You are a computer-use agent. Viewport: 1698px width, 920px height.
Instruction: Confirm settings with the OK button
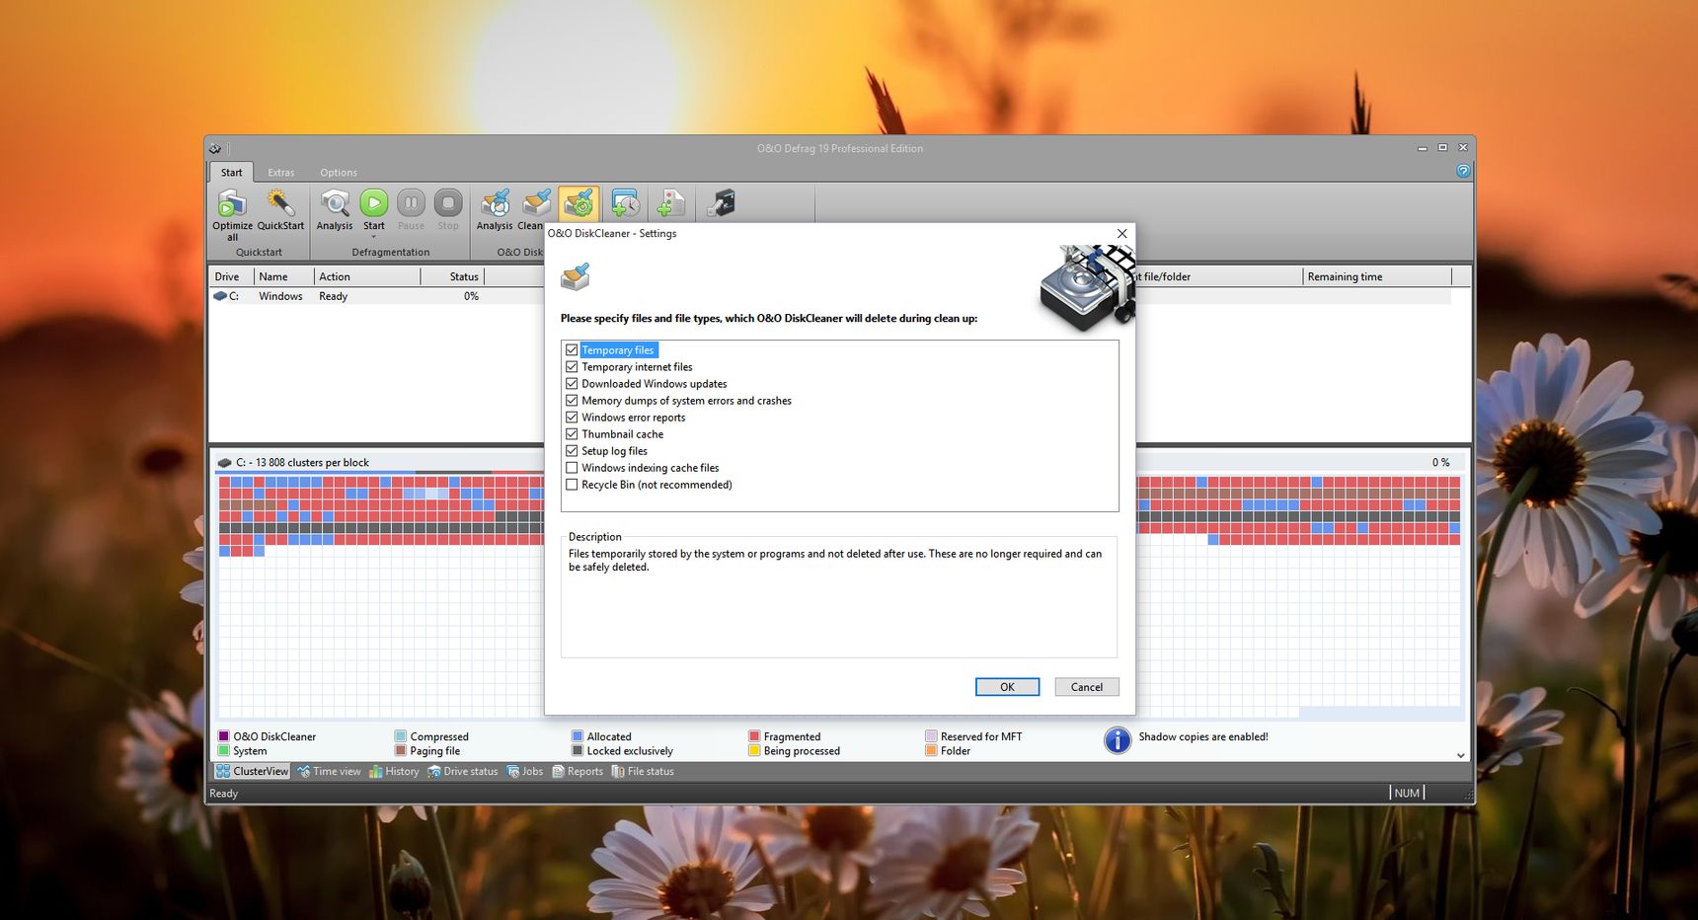click(1007, 687)
